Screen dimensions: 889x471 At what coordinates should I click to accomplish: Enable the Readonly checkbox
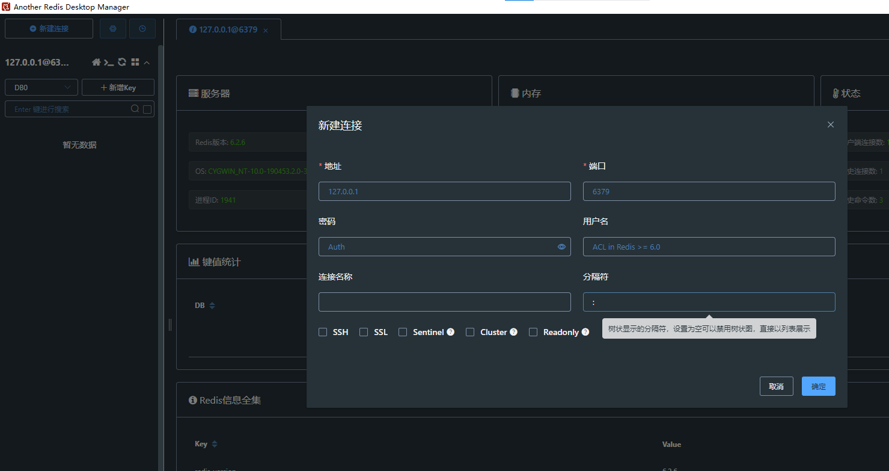[533, 332]
